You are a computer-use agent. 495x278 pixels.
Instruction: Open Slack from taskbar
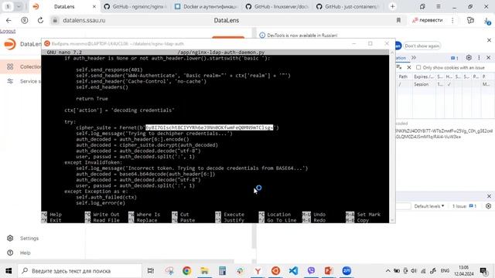pos(240,271)
